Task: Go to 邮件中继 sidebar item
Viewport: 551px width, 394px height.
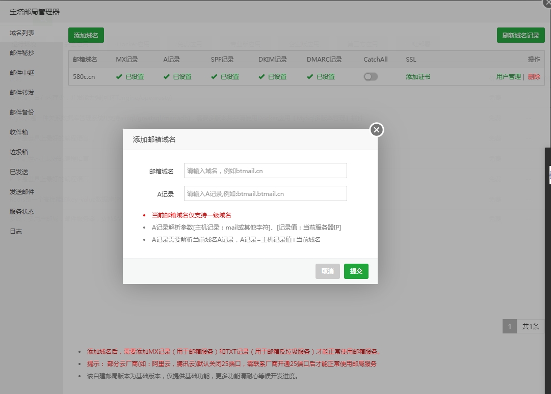Action: click(22, 73)
